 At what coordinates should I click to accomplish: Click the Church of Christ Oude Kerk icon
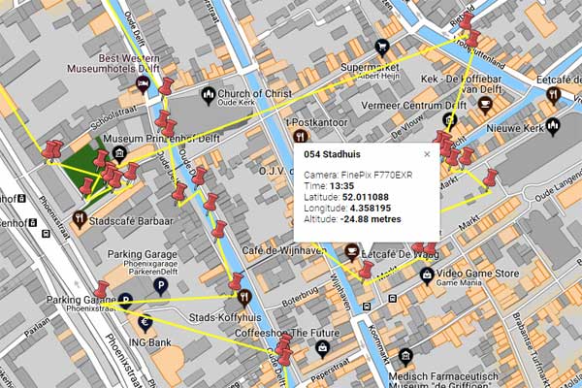209,96
